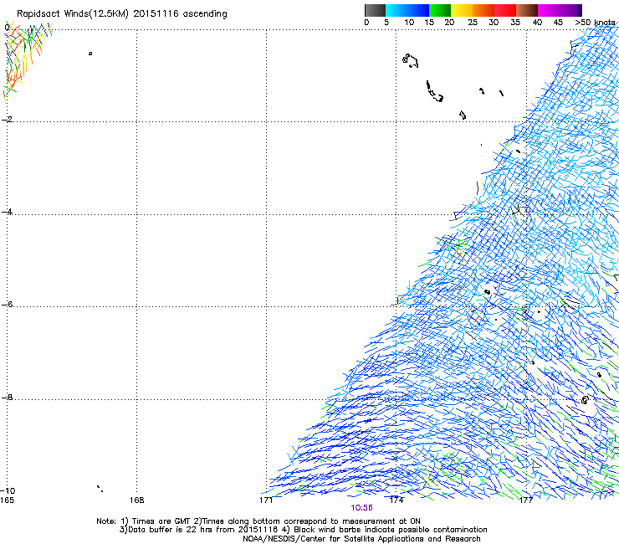Click the yellow 20-25 knots legend swatch
The width and height of the screenshot is (619, 544).
pos(462,10)
